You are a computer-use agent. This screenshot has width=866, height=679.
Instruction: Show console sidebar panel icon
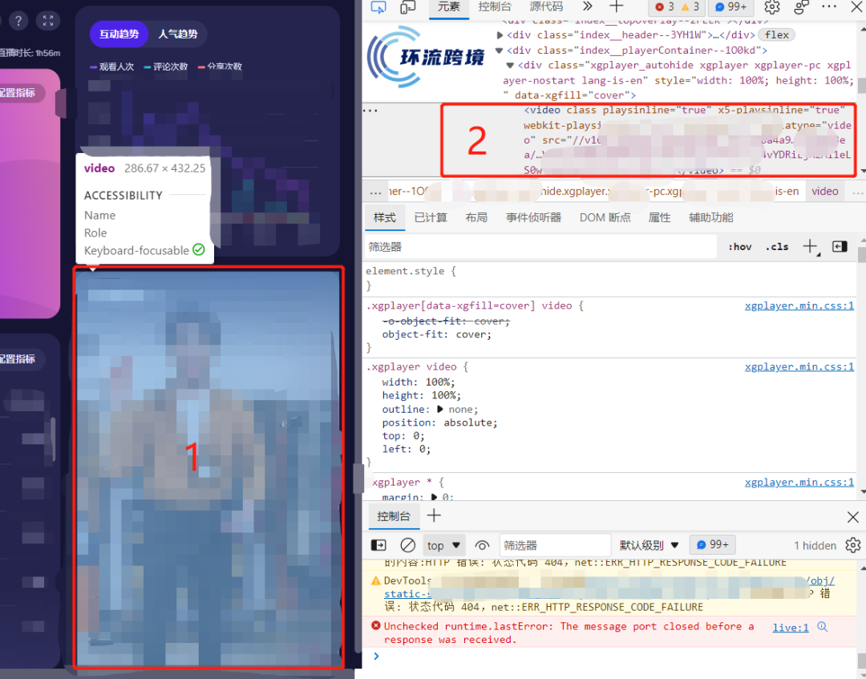(x=378, y=545)
